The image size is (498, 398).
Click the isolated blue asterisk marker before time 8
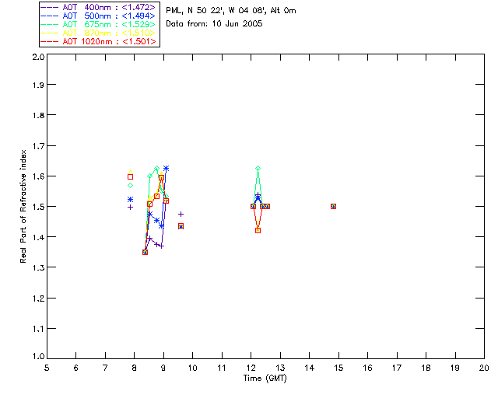pyautogui.click(x=130, y=199)
